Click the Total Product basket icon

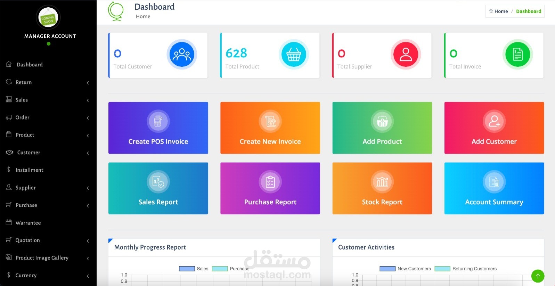(x=294, y=55)
